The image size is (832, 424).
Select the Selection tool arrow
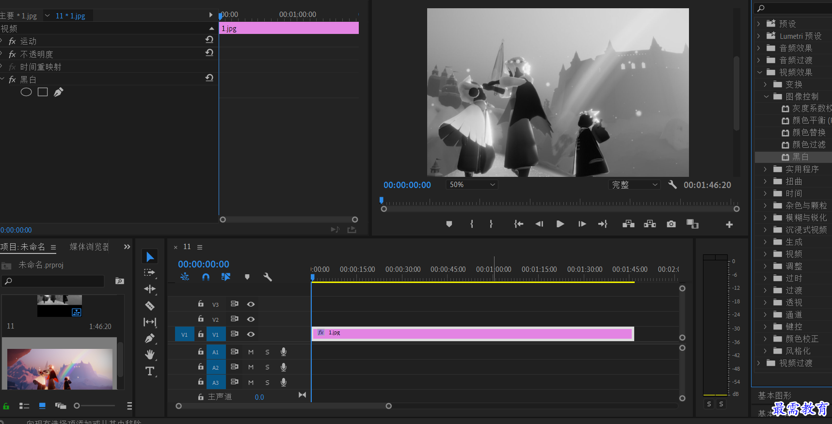pos(150,257)
